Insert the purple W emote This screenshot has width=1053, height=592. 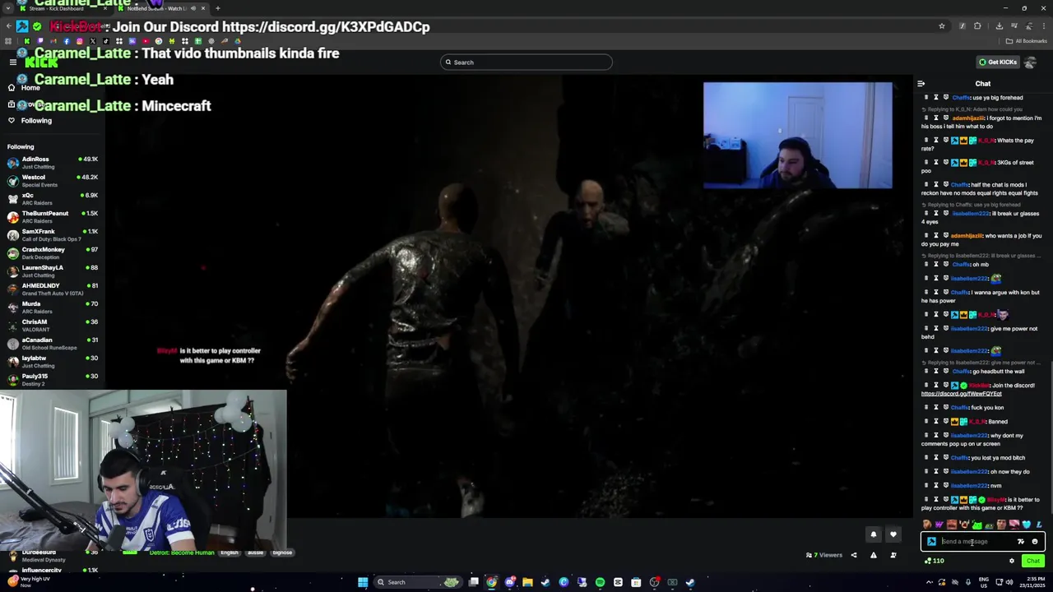(x=939, y=525)
